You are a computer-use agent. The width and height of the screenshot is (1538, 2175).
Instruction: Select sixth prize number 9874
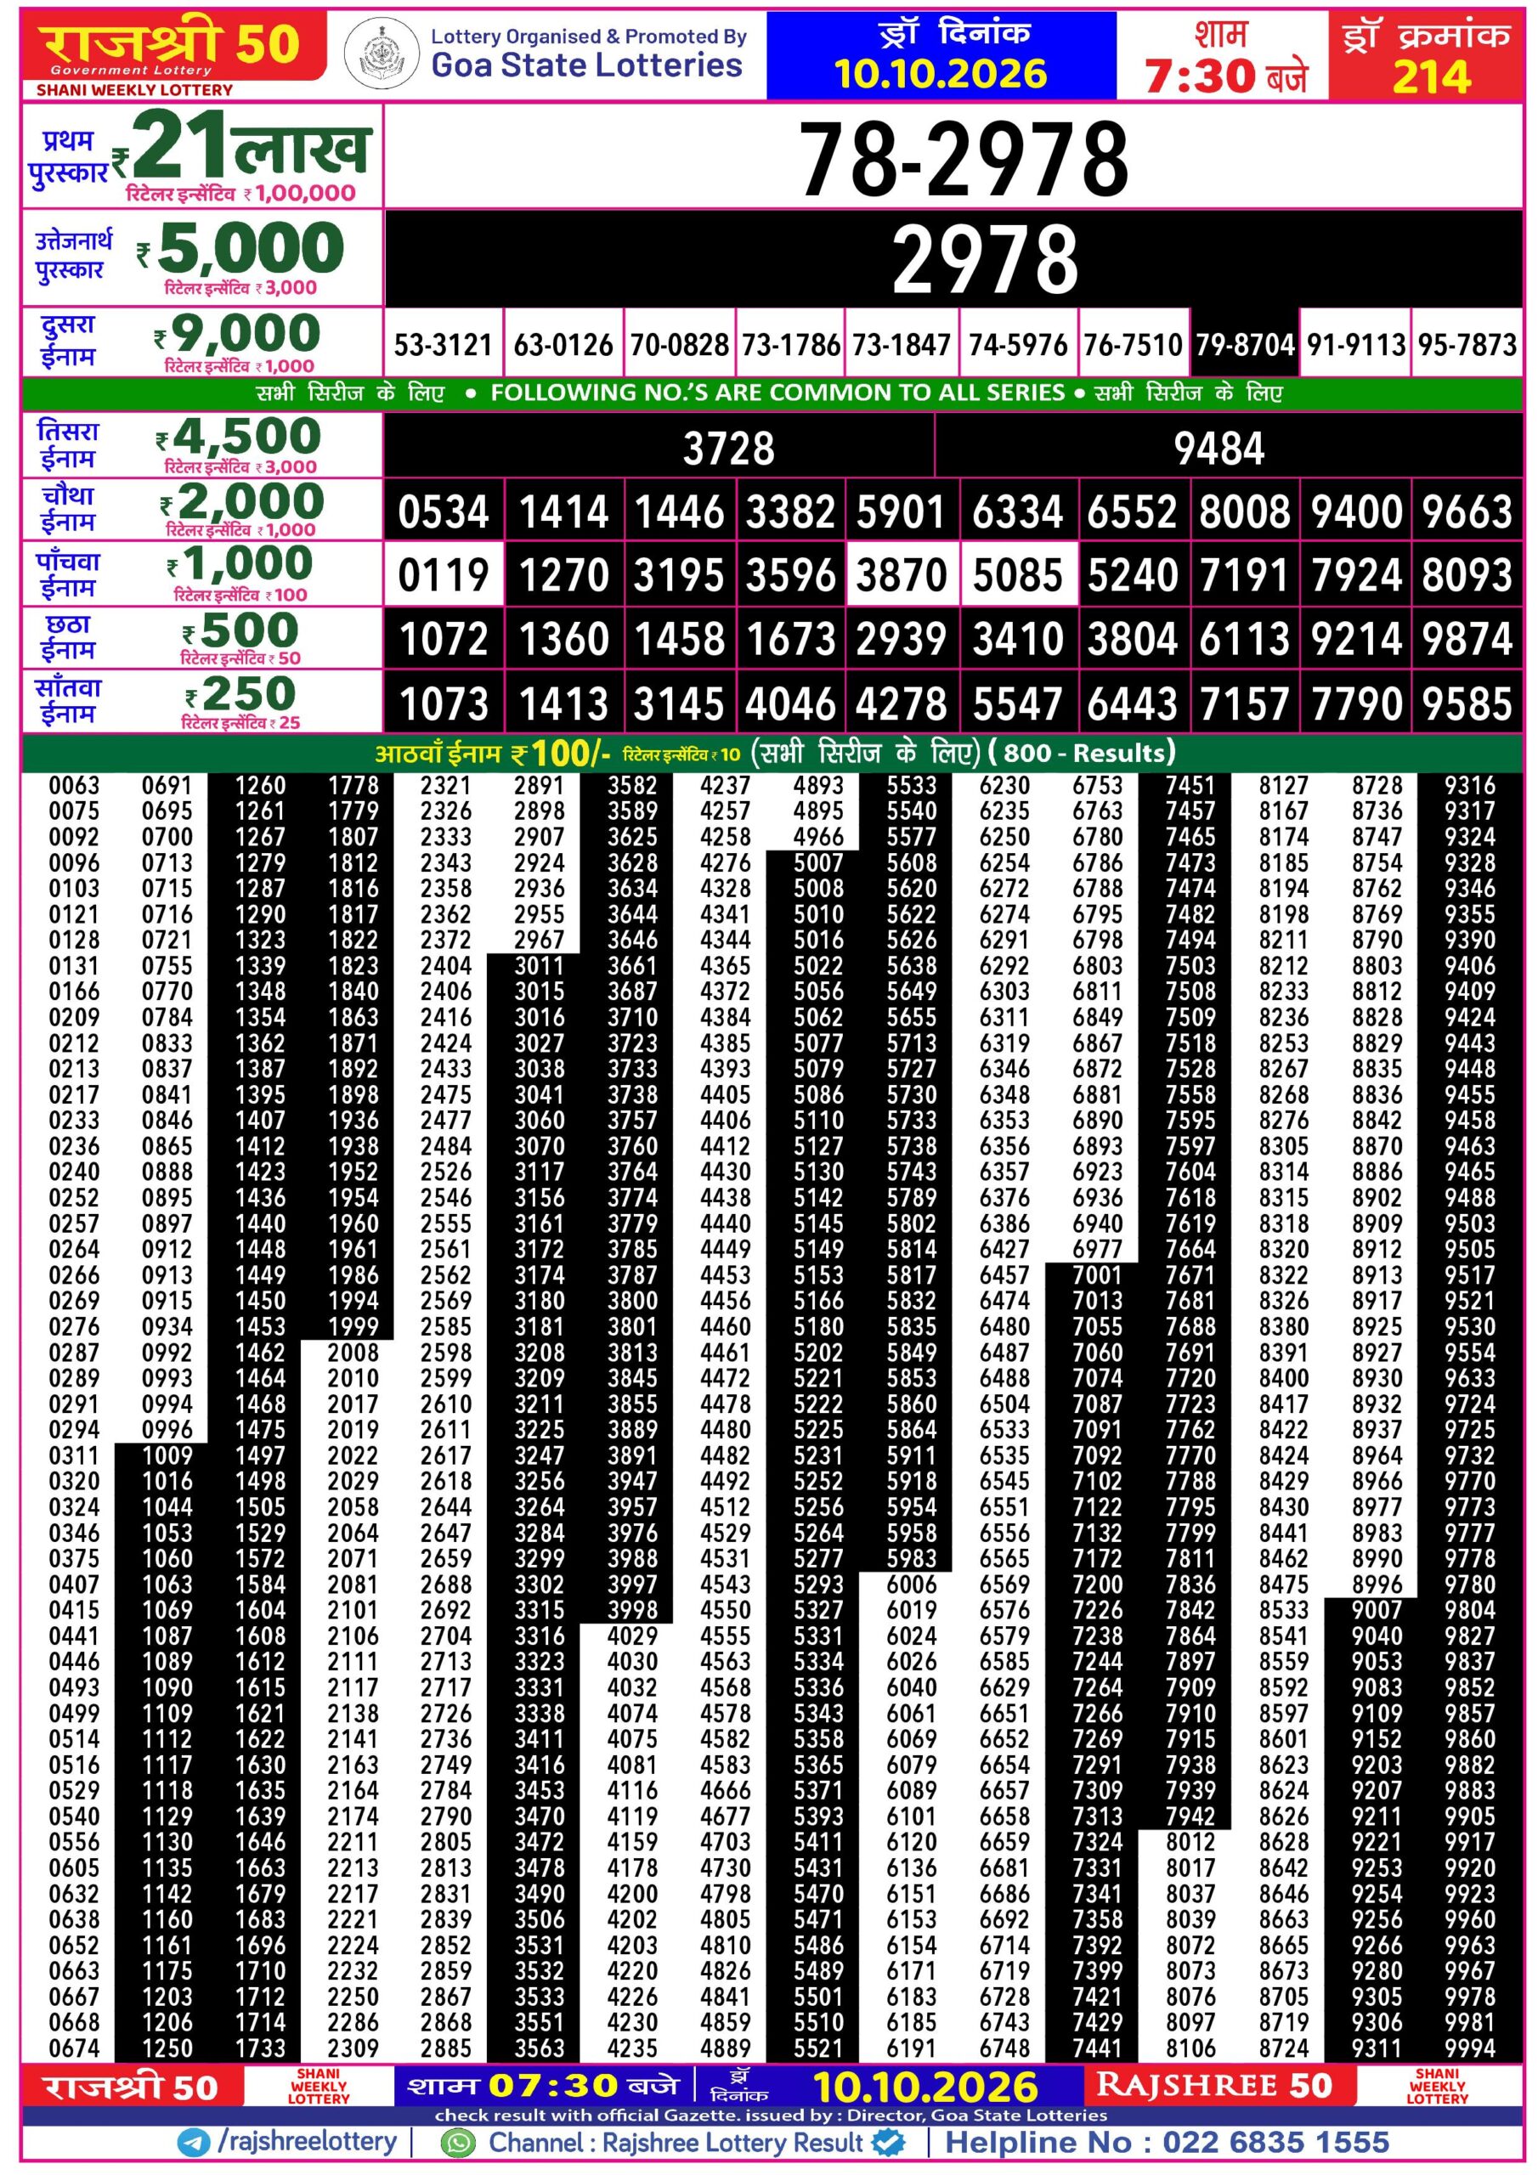1467,638
